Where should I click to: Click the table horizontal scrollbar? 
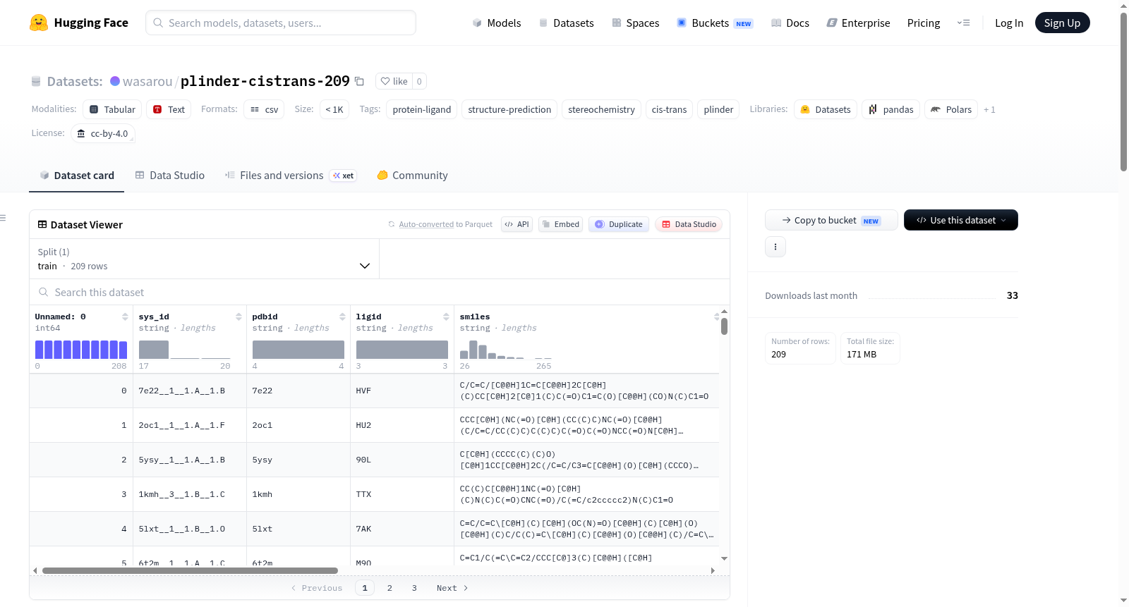point(190,570)
